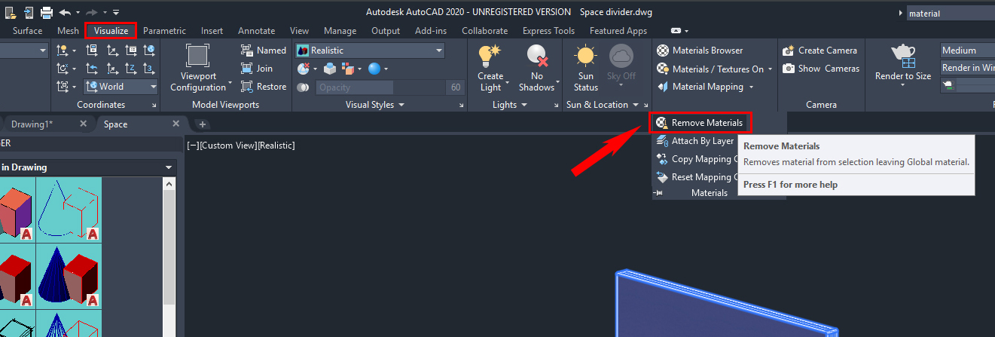Switch to the Parametric ribbon tab
Viewport: 995px width, 337px height.
[164, 31]
